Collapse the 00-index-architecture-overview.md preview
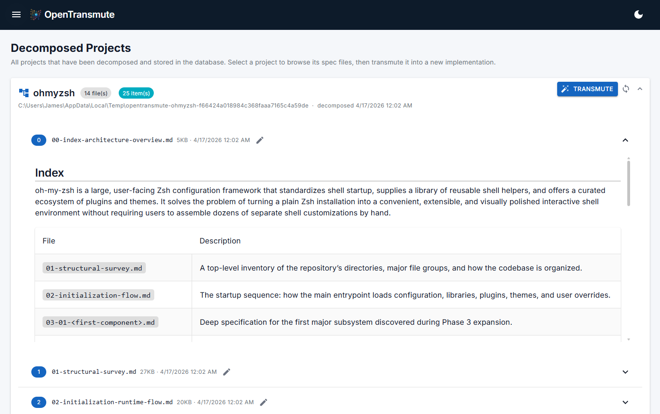The image size is (660, 414). (x=625, y=140)
